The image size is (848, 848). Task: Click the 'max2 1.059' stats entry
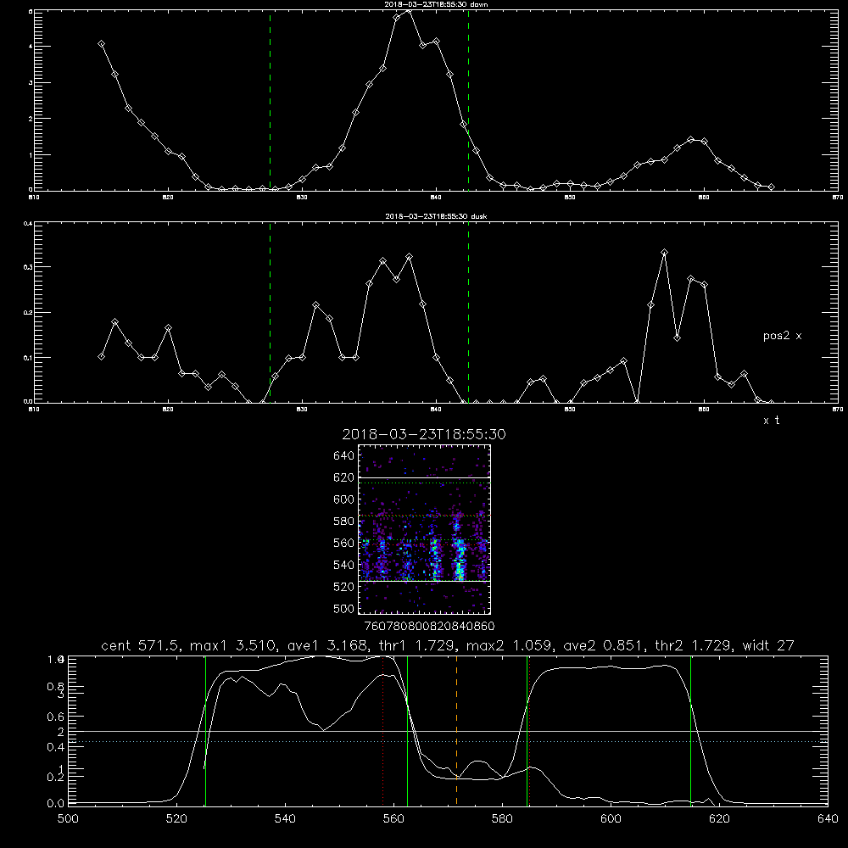[510, 645]
